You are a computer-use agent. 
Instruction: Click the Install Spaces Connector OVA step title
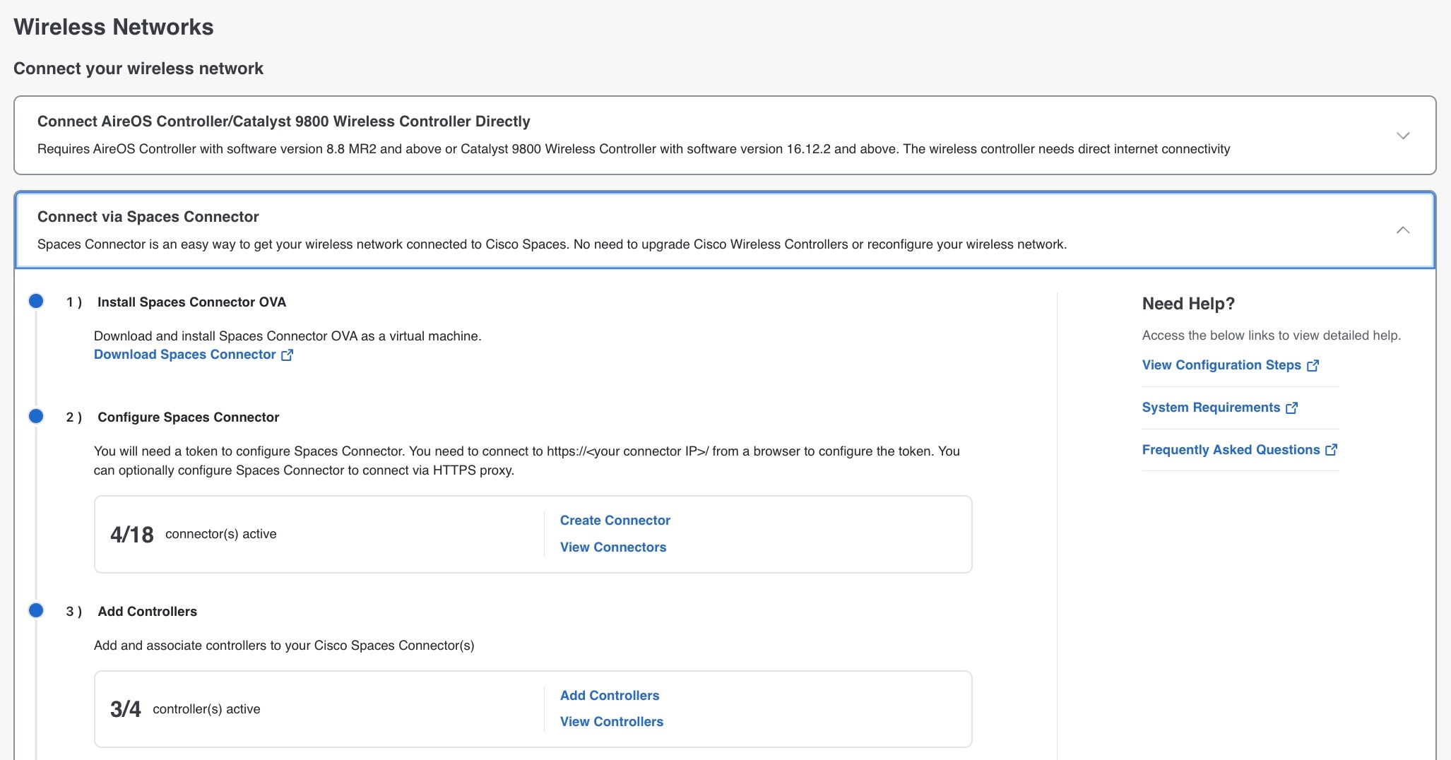coord(191,302)
